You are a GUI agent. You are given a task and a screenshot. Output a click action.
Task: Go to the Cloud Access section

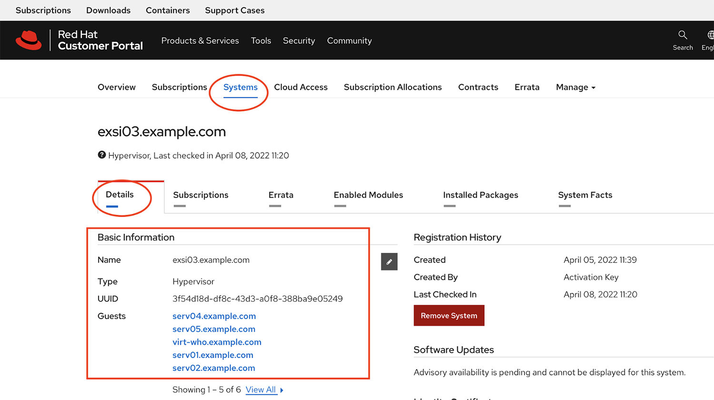pyautogui.click(x=301, y=87)
